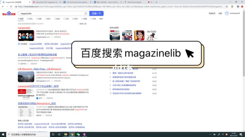This screenshot has height=137, width=245.
Task: Click related search 经济学人双语版网站
Action: 77,127
